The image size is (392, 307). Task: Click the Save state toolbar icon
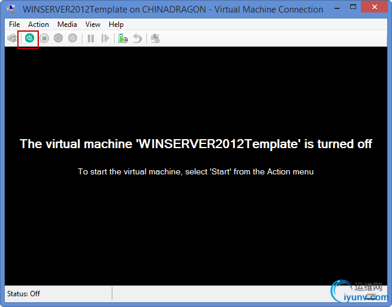73,38
